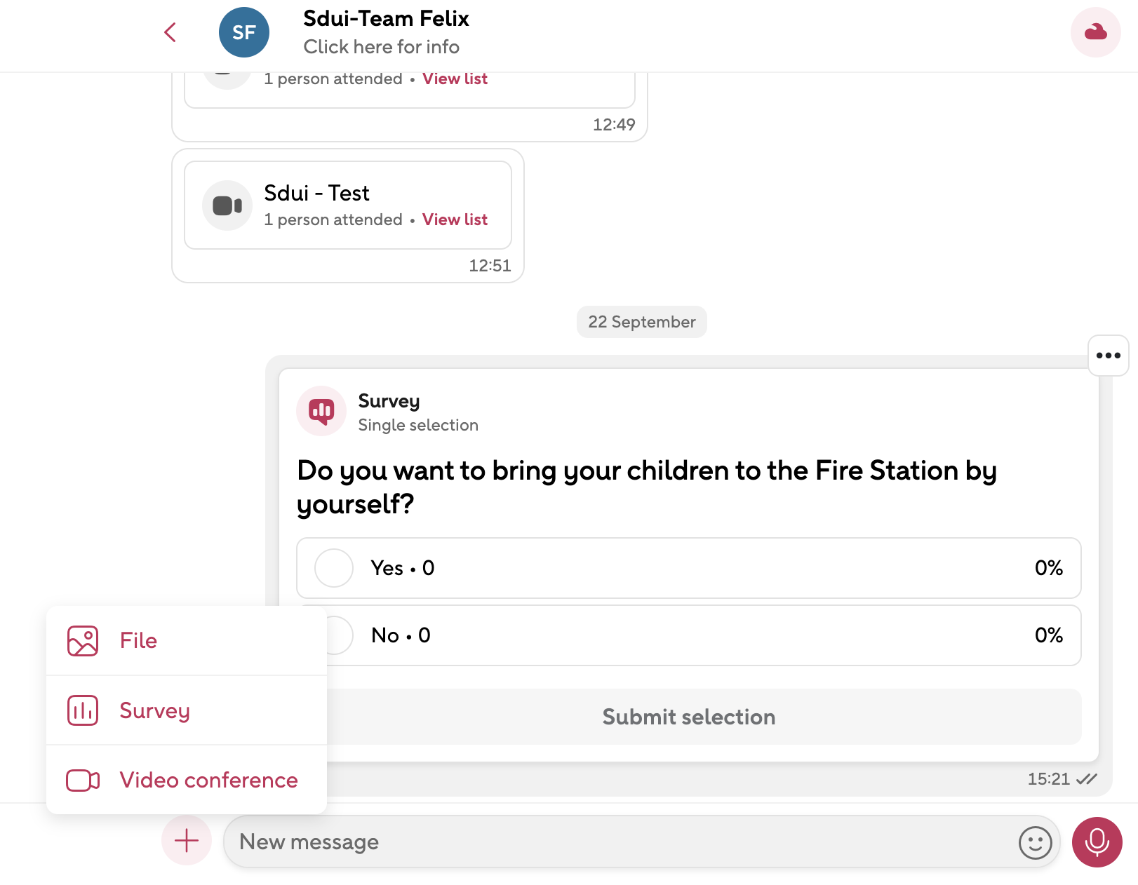Open the three-dots survey message menu
The height and width of the screenshot is (885, 1138).
(1108, 356)
